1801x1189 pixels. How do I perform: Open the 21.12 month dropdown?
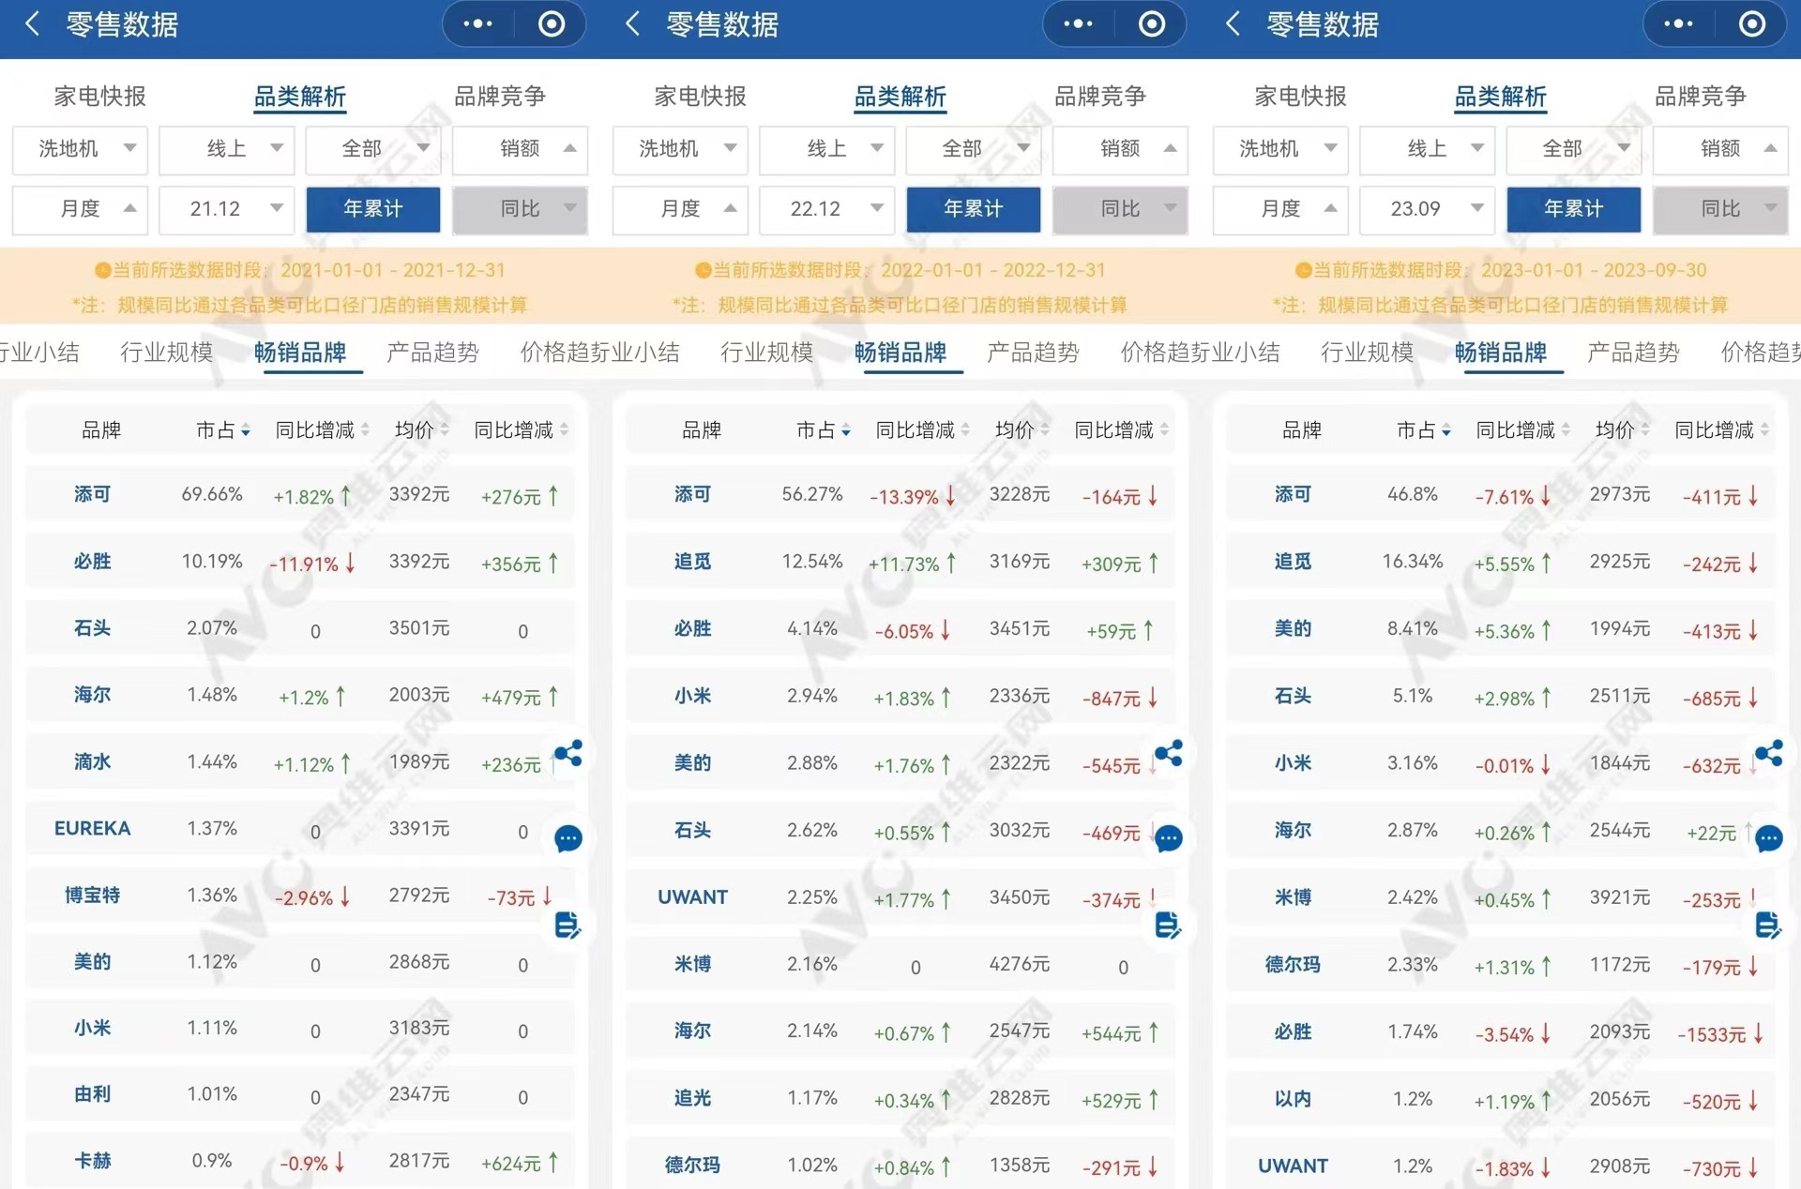pyautogui.click(x=226, y=208)
